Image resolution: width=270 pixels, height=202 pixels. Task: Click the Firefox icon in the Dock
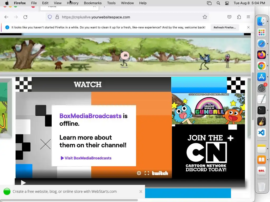coord(261,55)
